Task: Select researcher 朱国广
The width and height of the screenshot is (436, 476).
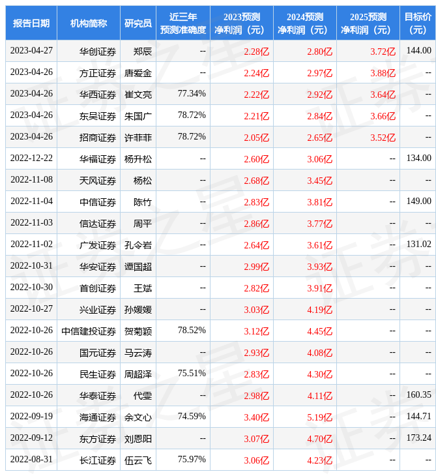Action: [138, 116]
